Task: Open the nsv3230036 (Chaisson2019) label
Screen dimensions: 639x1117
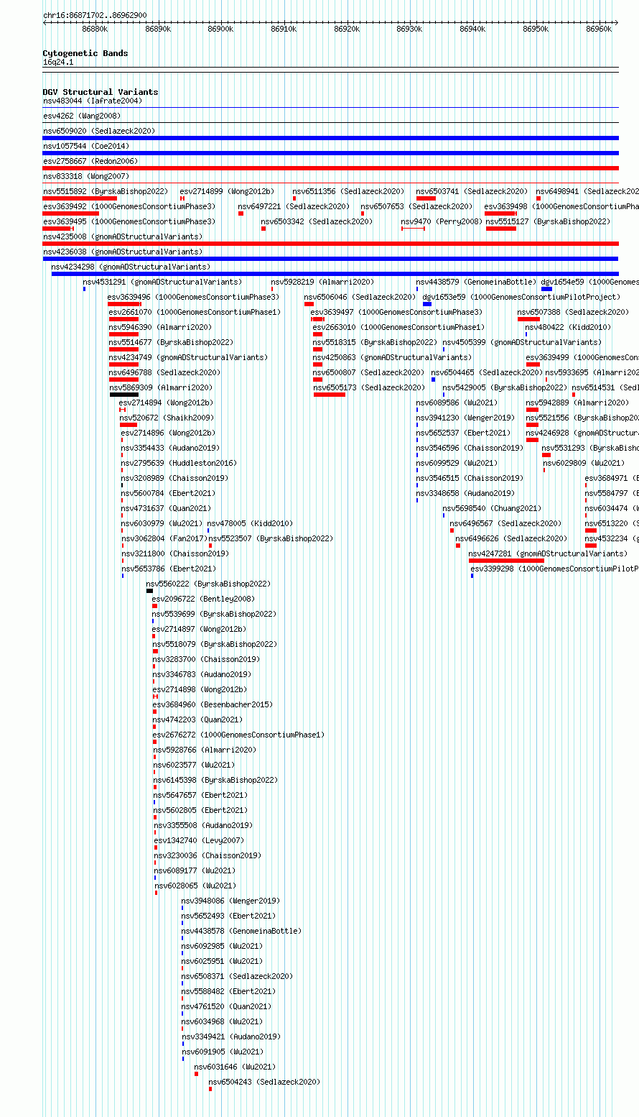Action: coord(207,855)
